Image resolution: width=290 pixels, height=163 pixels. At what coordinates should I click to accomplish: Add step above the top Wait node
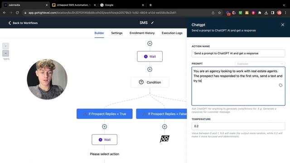click(x=150, y=43)
